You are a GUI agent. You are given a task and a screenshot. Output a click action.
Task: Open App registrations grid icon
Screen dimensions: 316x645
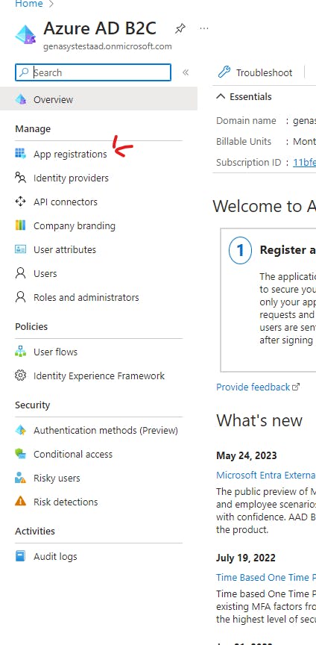pyautogui.click(x=20, y=154)
